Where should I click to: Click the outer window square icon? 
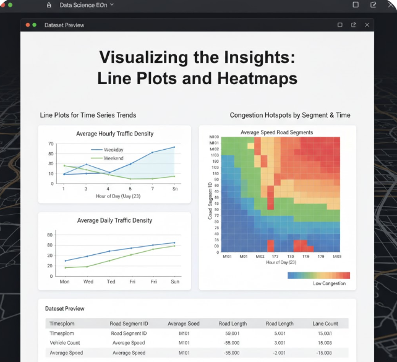(x=356, y=4)
